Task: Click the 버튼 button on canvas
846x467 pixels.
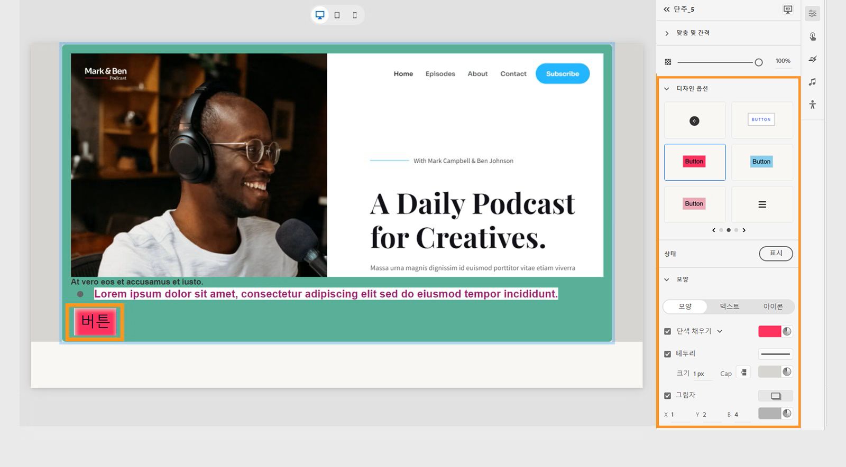Action: tap(95, 321)
